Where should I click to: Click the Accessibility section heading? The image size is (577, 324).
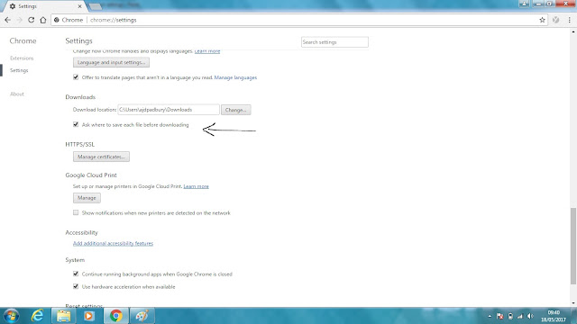tap(82, 232)
